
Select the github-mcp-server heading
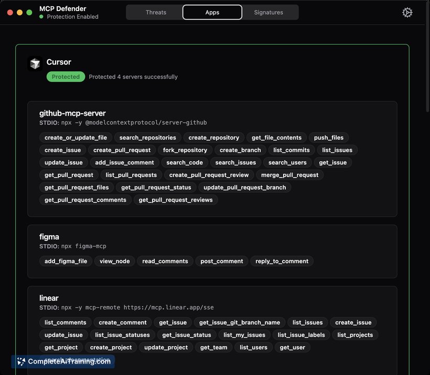(x=72, y=113)
